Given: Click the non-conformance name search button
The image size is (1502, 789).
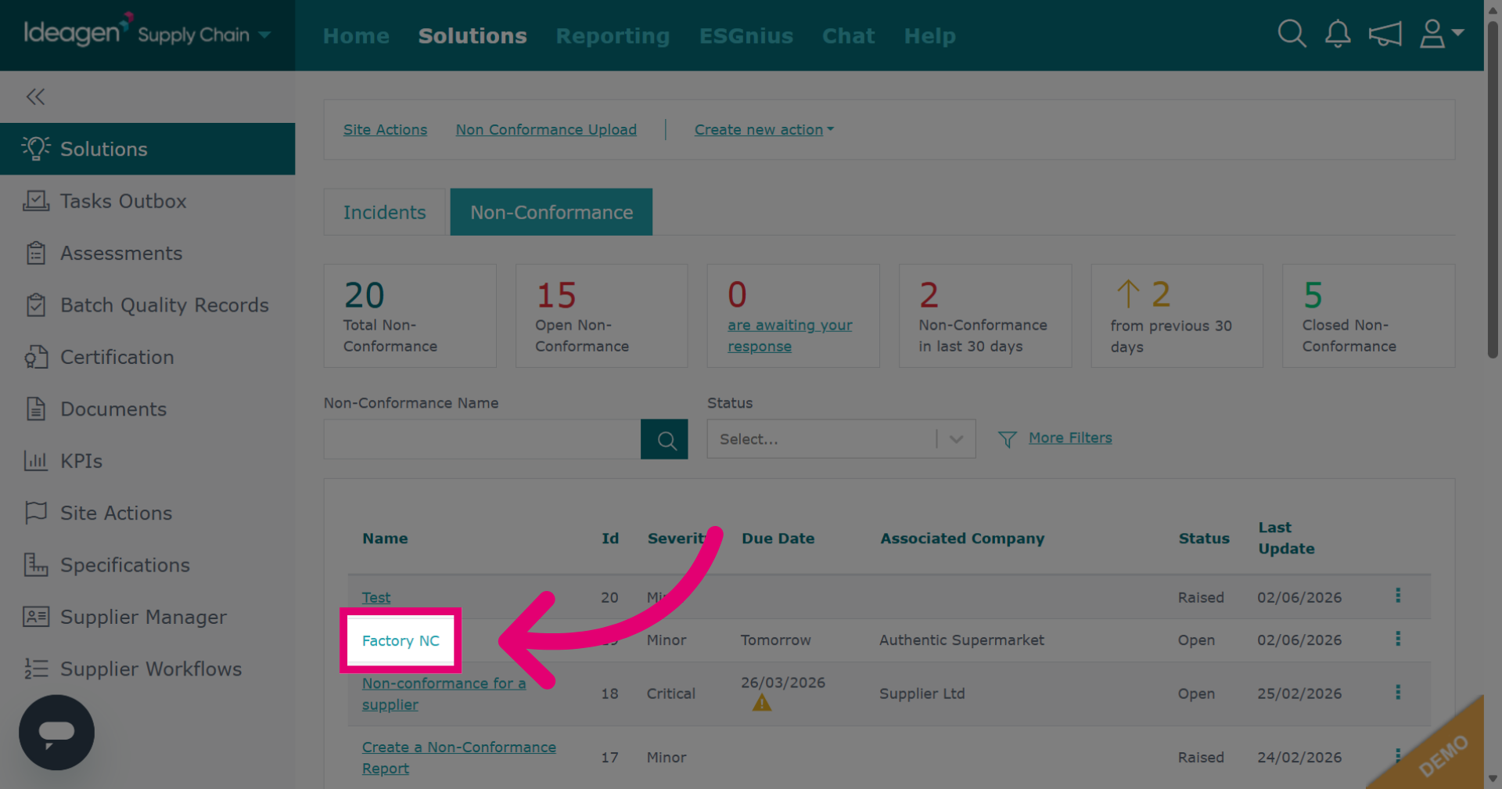Looking at the screenshot, I should pos(664,439).
